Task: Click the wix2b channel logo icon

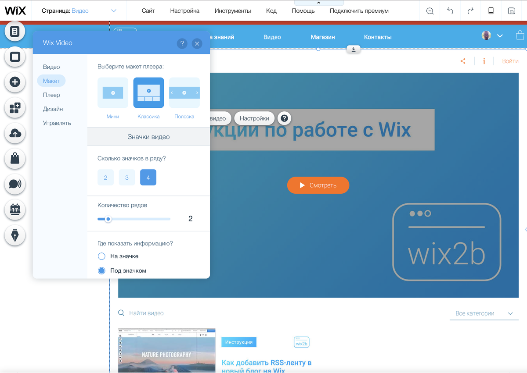Action: [301, 342]
